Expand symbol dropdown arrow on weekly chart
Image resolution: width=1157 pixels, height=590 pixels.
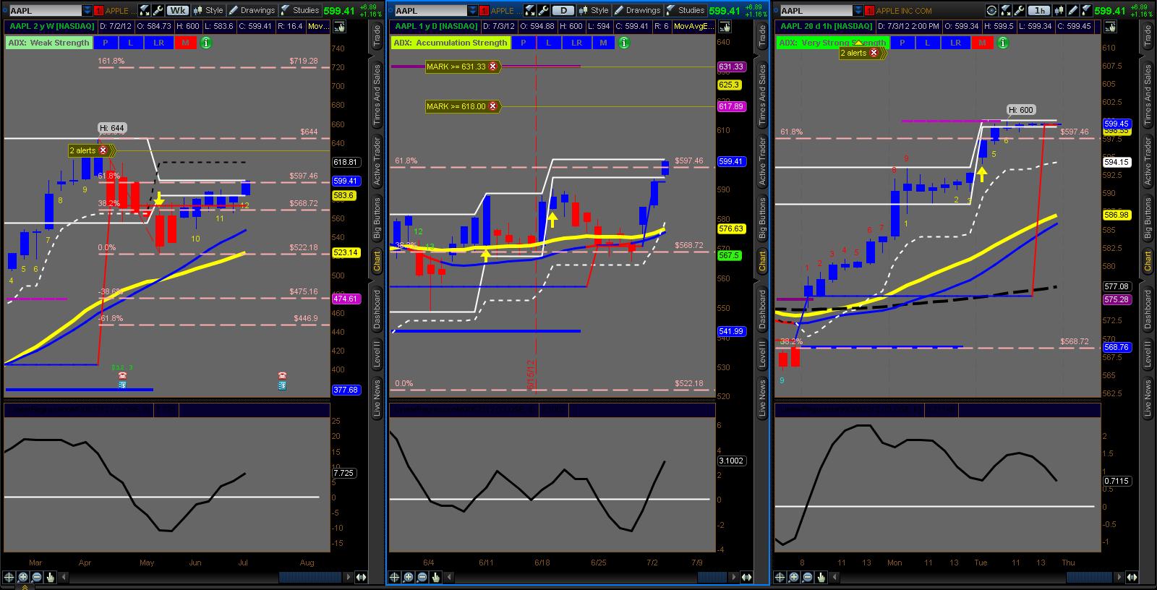pos(87,11)
